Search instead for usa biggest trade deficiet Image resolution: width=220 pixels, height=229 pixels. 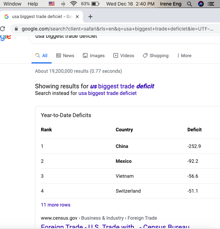coord(107,93)
